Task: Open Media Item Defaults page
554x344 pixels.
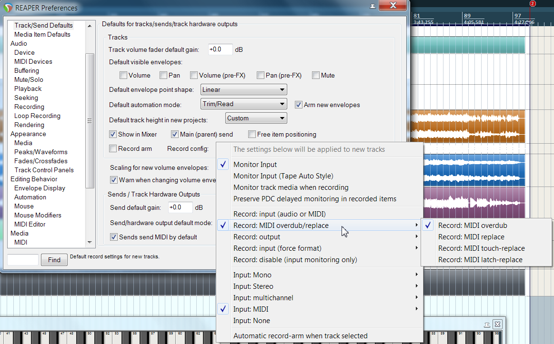Action: click(42, 34)
